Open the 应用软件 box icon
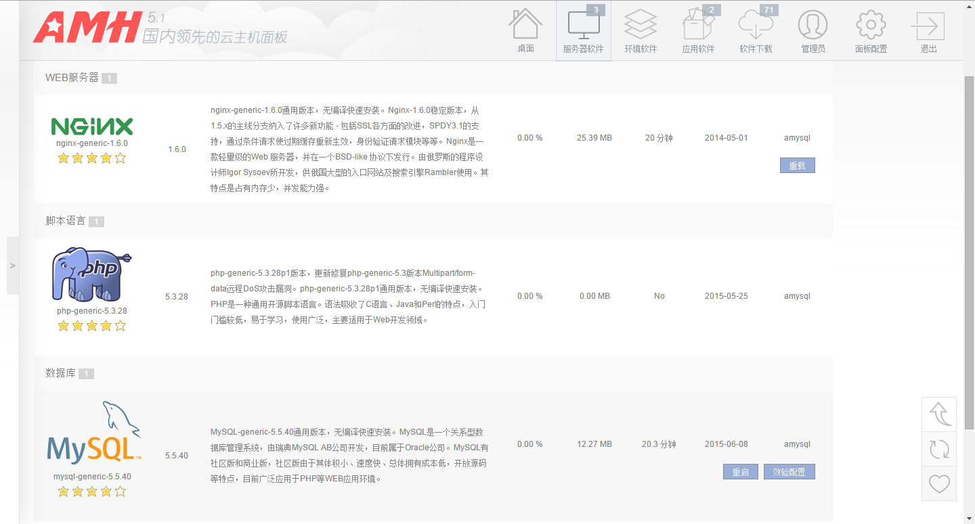Screen dimensions: 975x524 [698, 26]
